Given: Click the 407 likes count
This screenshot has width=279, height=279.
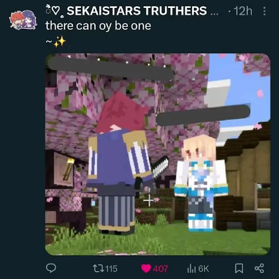Looking at the screenshot, I should point(160,269).
